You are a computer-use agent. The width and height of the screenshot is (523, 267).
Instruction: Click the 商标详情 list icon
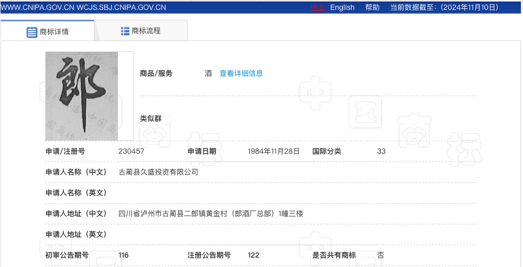pos(32,32)
